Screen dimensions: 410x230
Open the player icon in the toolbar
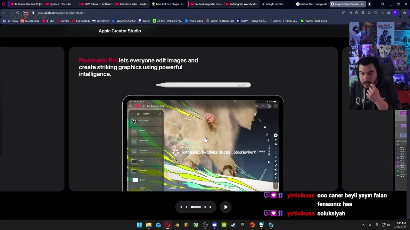pyautogui.click(x=369, y=13)
